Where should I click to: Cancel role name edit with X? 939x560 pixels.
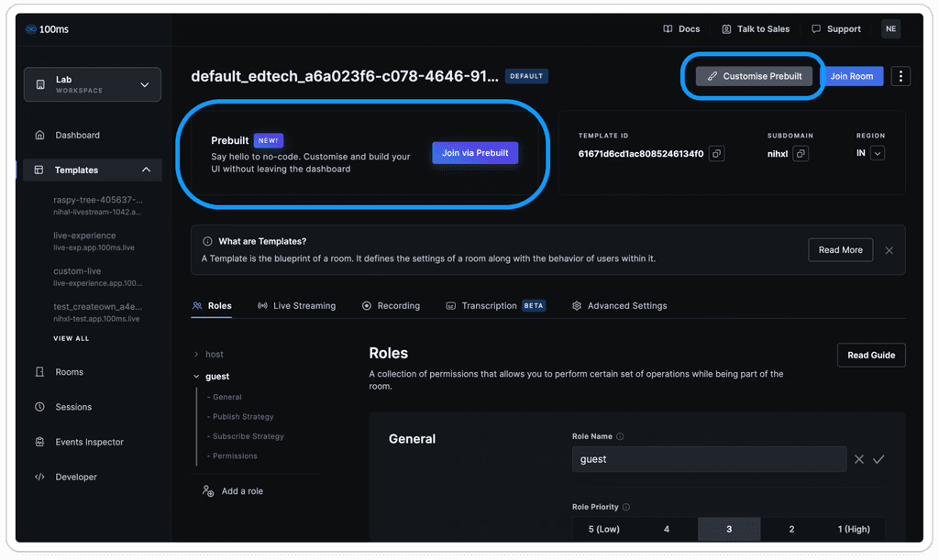pyautogui.click(x=858, y=459)
